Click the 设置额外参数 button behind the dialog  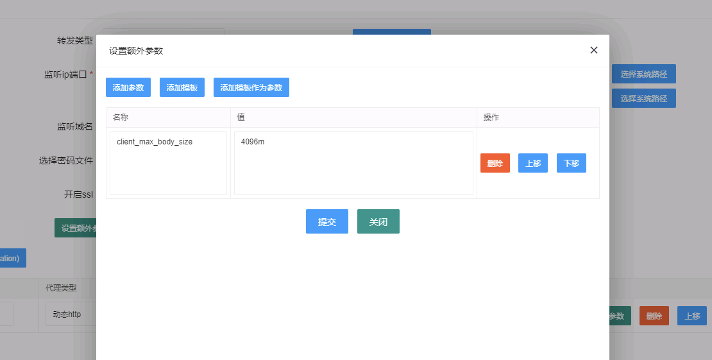pos(76,228)
